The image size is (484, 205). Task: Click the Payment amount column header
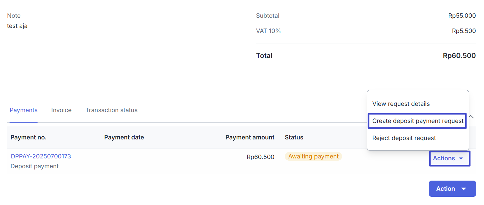250,138
